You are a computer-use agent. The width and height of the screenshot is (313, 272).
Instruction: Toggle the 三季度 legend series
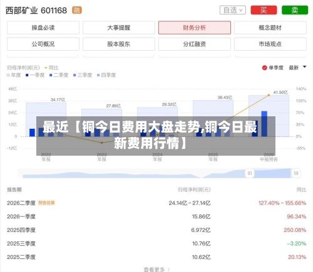point(83,75)
